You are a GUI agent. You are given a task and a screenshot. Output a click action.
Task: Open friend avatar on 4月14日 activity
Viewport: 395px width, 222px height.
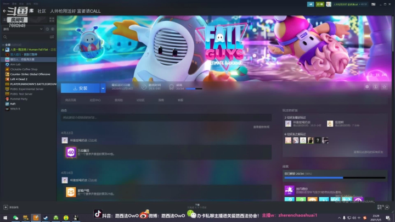pos(65,180)
